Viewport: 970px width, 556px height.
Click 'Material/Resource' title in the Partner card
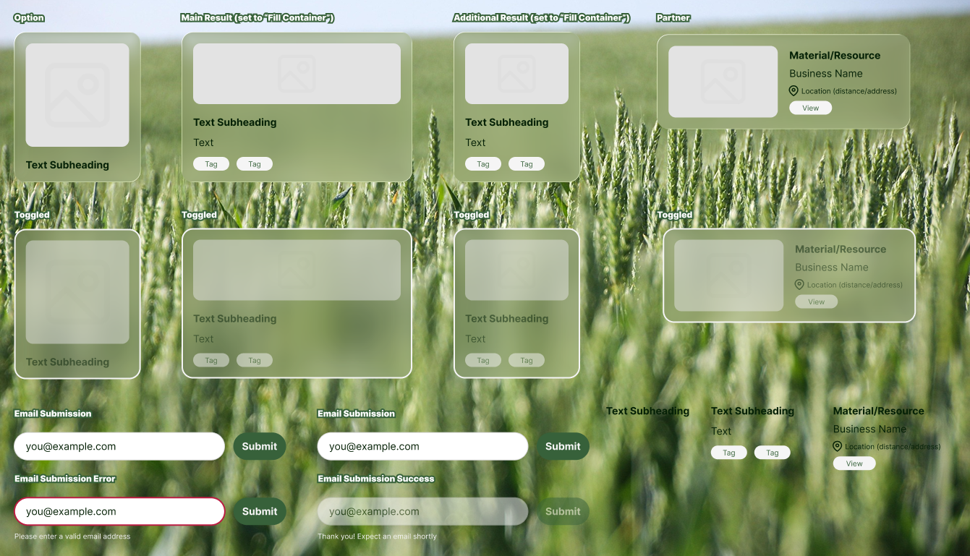coord(835,55)
